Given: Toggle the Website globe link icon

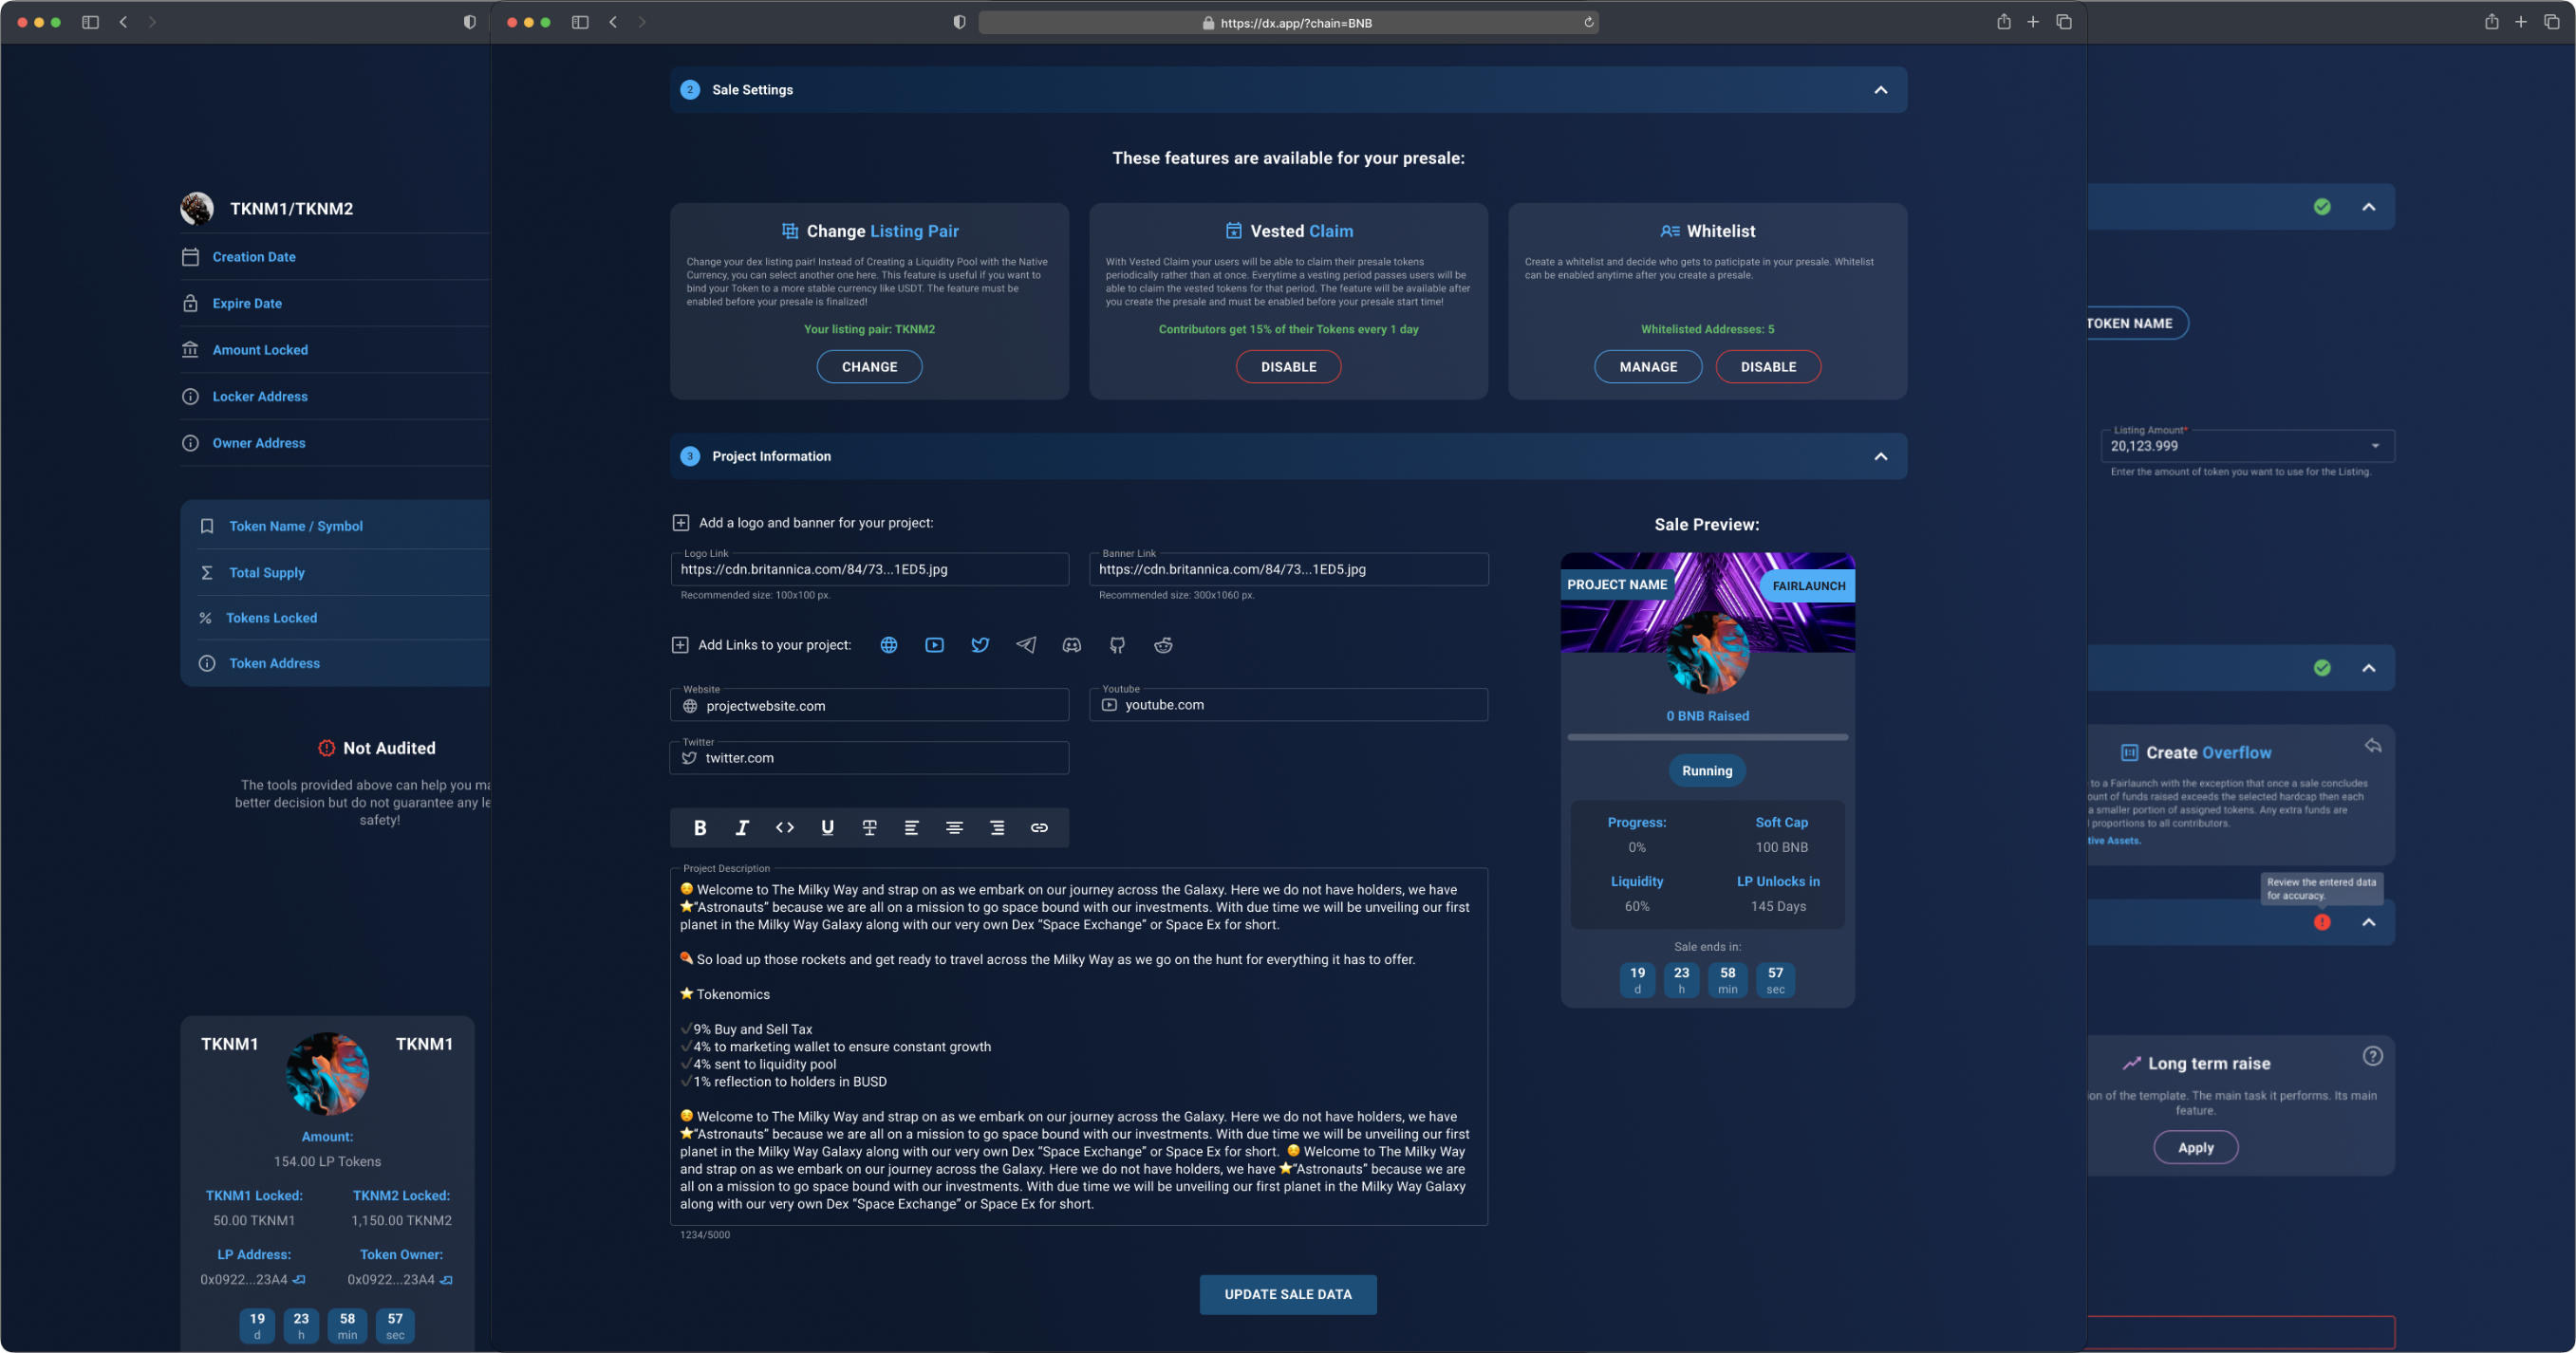Looking at the screenshot, I should click(888, 645).
